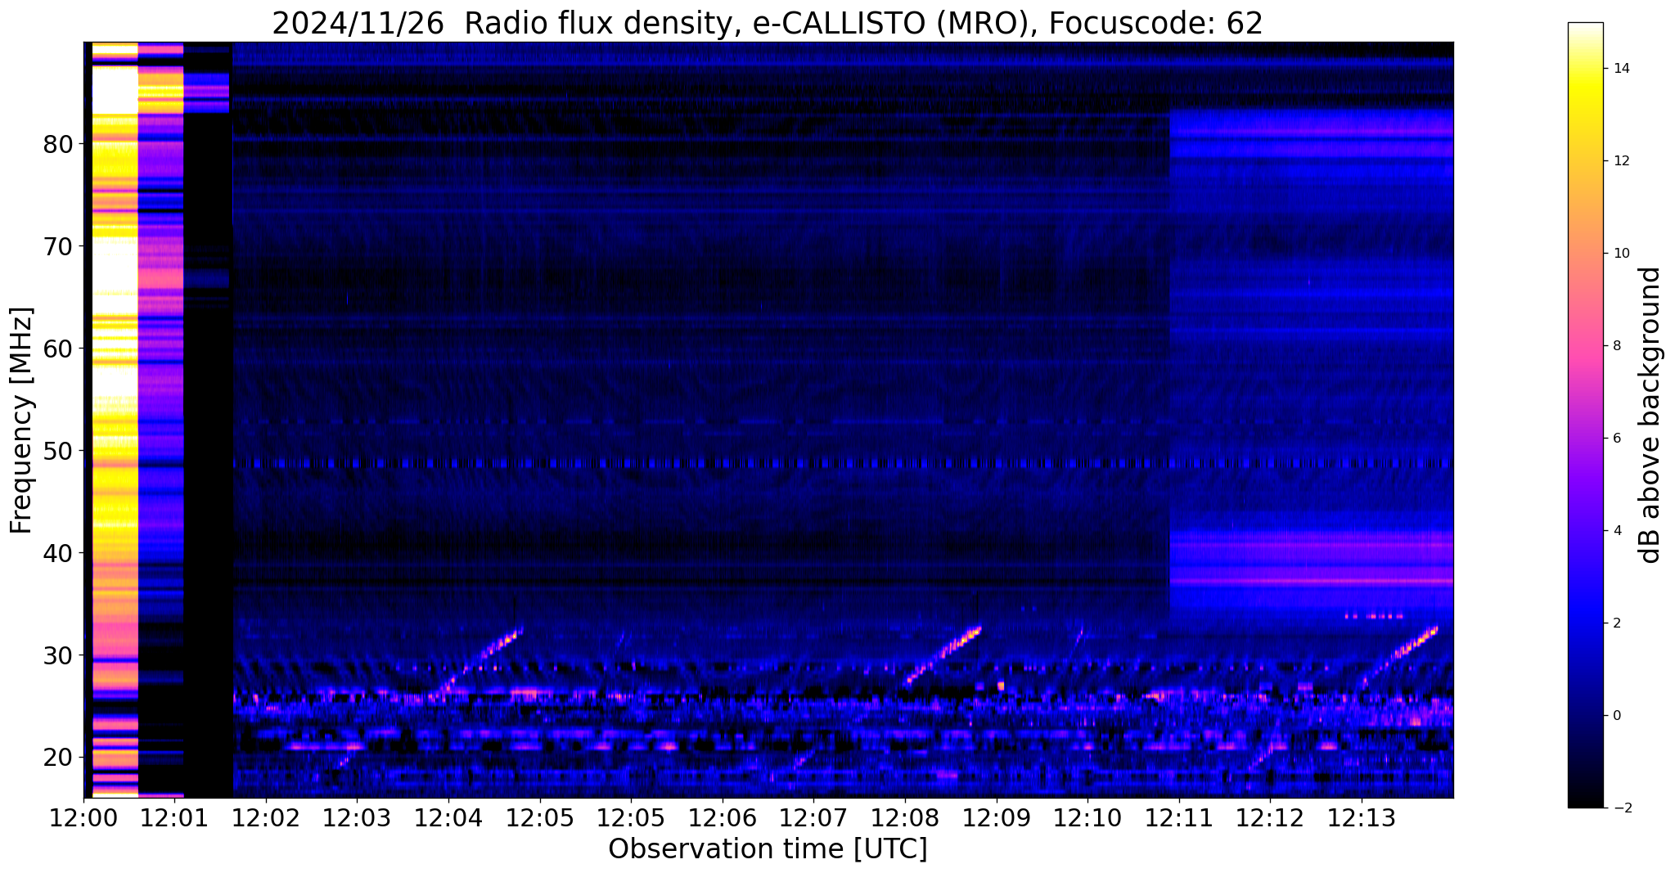
Task: Click the 'dB above background' colorbar label
Action: [x=1650, y=415]
